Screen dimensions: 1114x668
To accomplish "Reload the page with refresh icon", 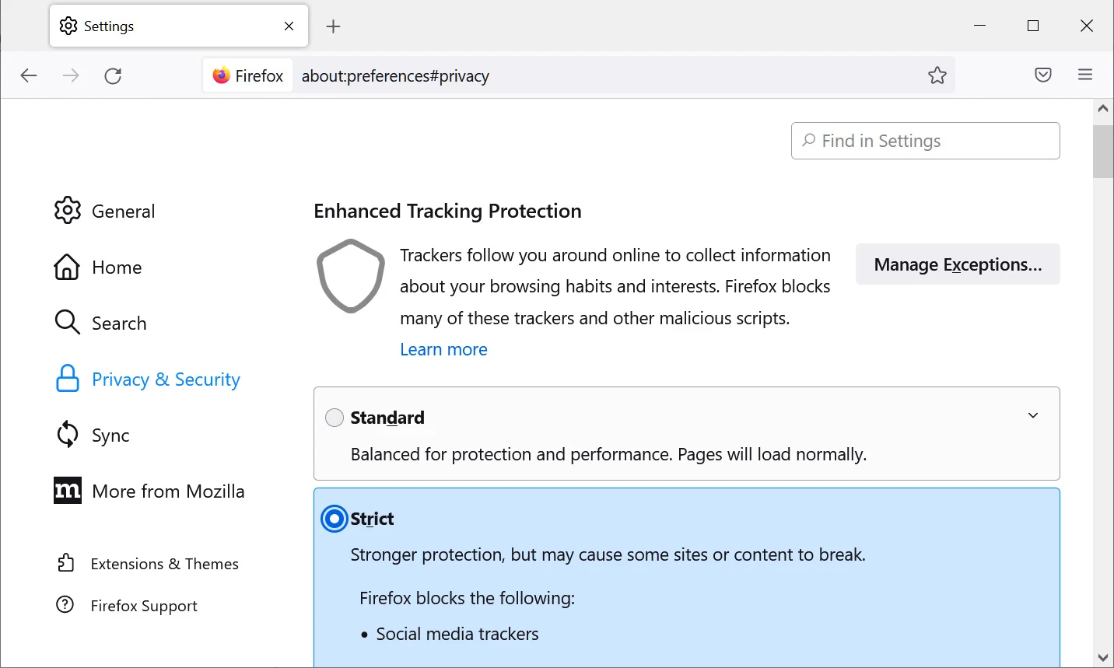I will coord(113,75).
